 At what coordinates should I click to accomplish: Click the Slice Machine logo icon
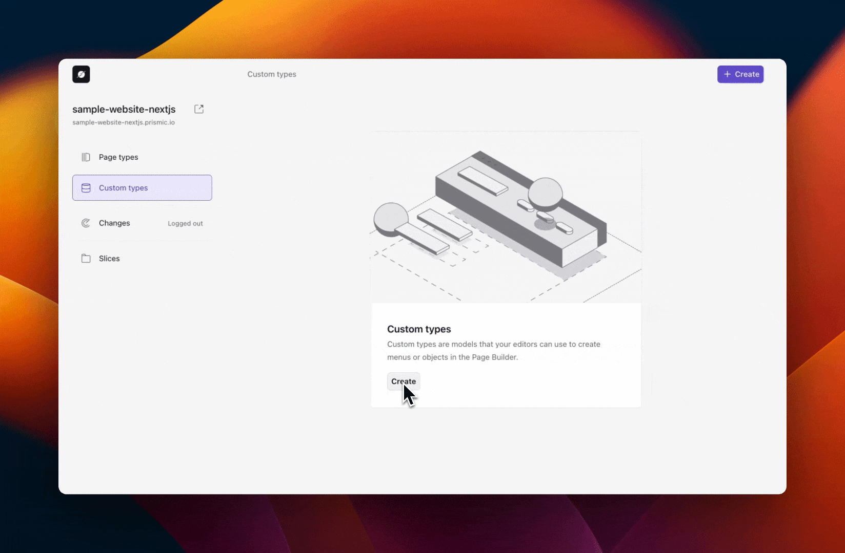click(81, 74)
